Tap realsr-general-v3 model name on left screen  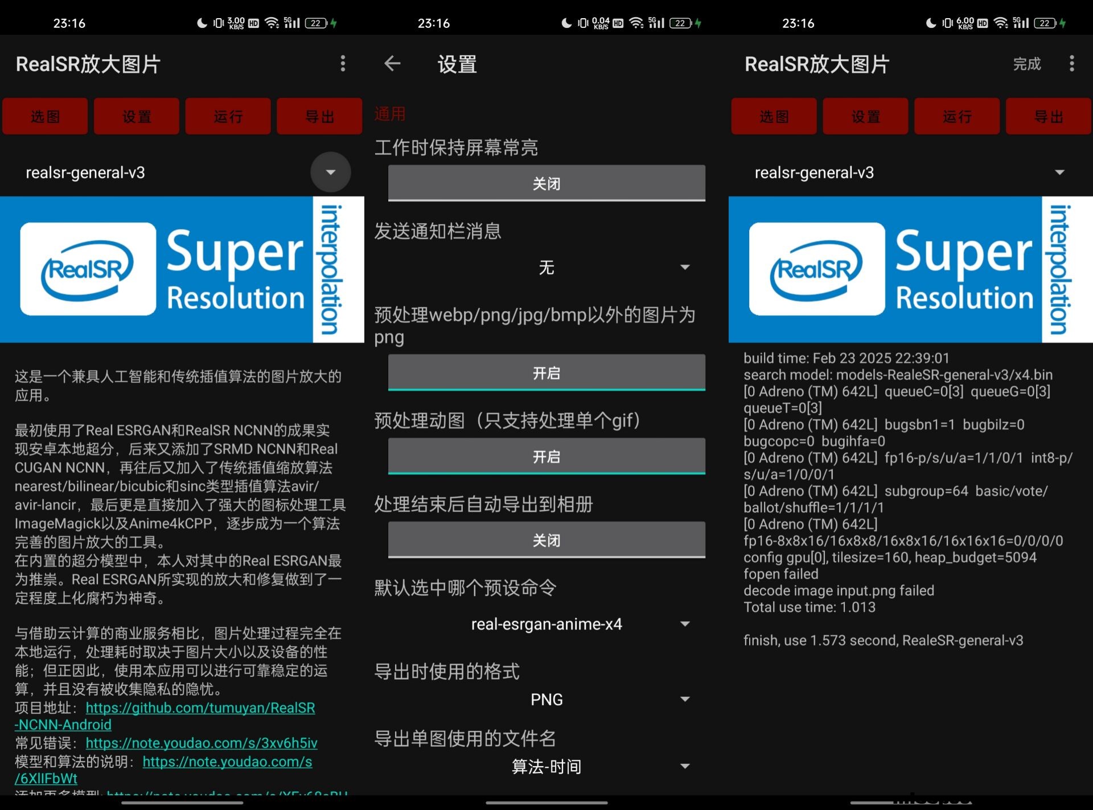[x=85, y=172]
